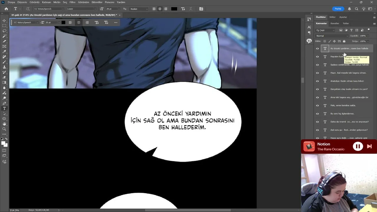Open the Character panel icon

point(309,27)
